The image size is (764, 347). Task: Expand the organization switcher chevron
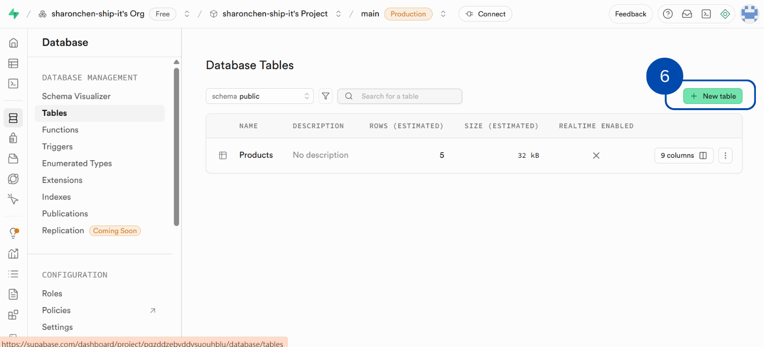pos(187,14)
